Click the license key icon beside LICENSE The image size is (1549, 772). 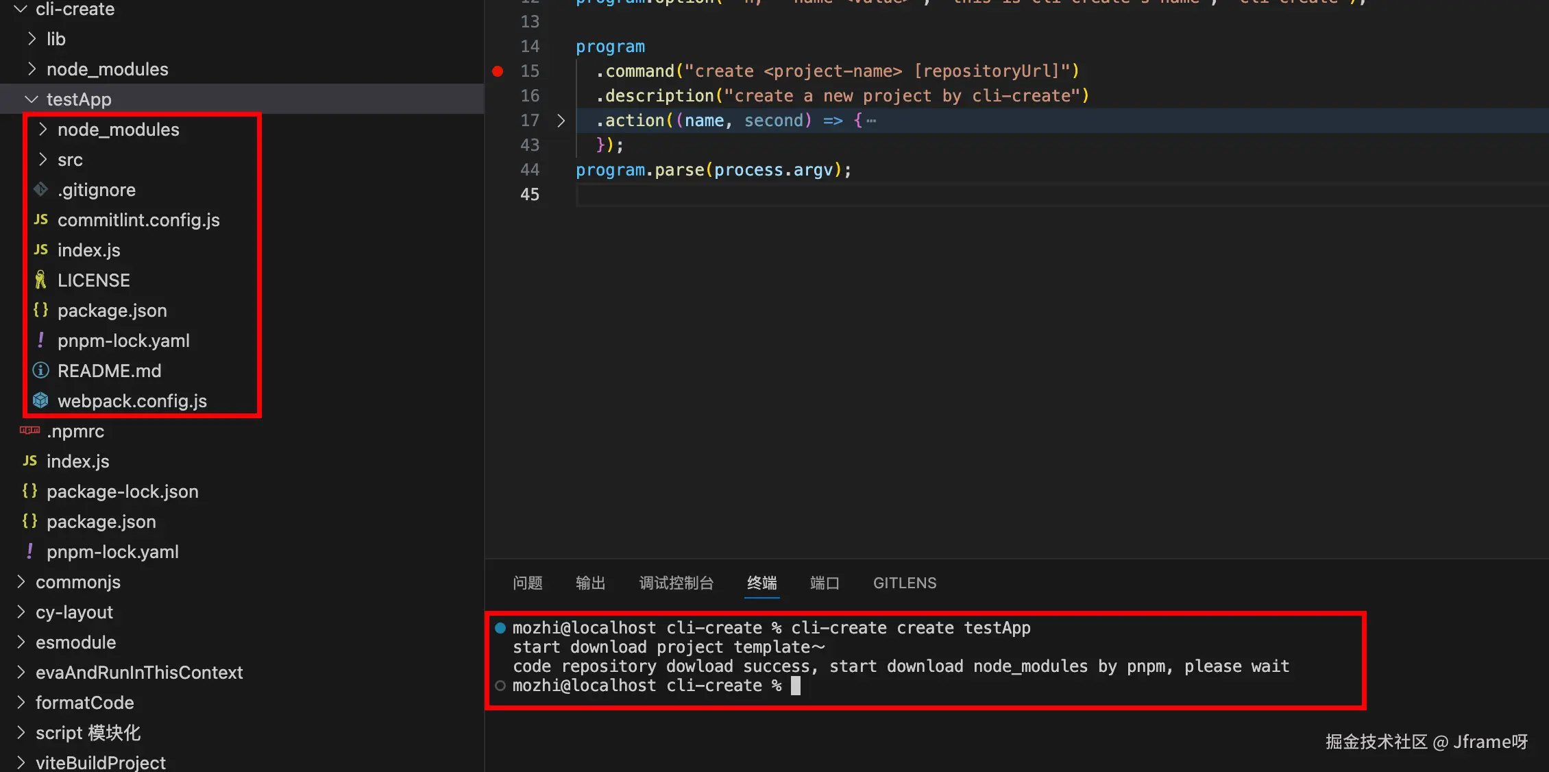(40, 280)
